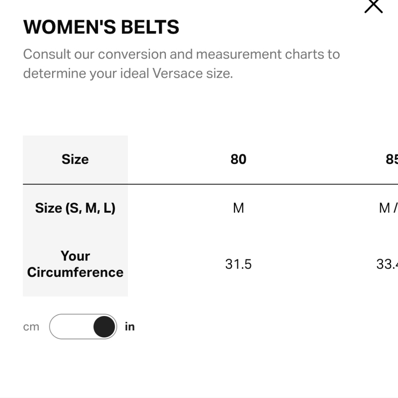Click the horizontal divider line under header row
The width and height of the screenshot is (398, 398).
(x=211, y=184)
